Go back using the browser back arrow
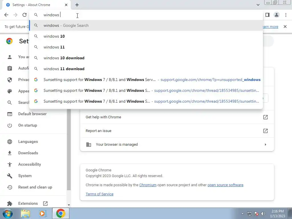This screenshot has width=292, height=219. [x=6, y=15]
